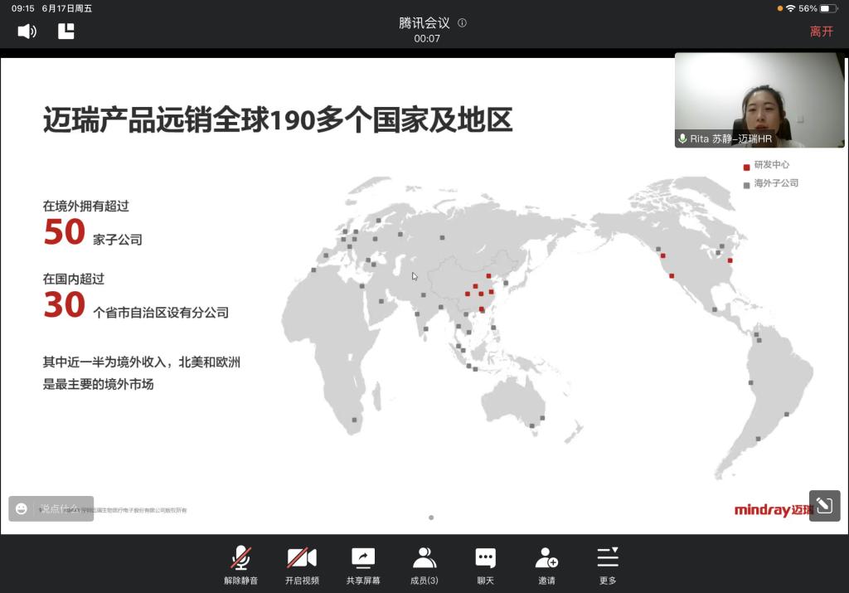Click the Wi-Fi status icon

pyautogui.click(x=790, y=8)
